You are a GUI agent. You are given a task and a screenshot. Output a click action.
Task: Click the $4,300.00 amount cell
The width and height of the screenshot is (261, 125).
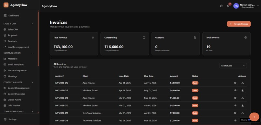coord(175,105)
